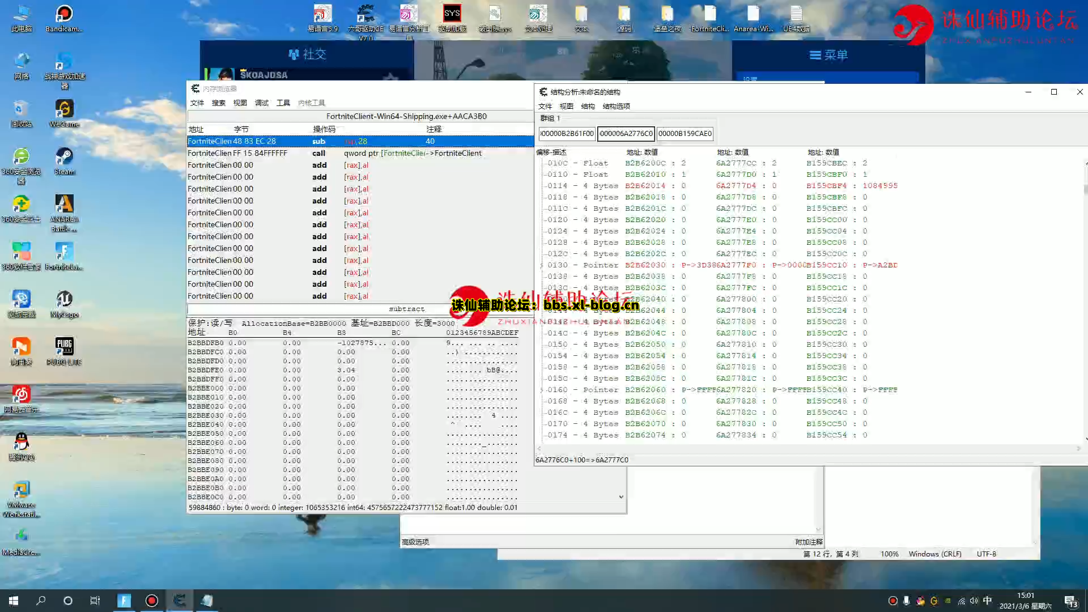Open the ANAREA Battle desktop icon
This screenshot has height=612, width=1088.
(64, 213)
